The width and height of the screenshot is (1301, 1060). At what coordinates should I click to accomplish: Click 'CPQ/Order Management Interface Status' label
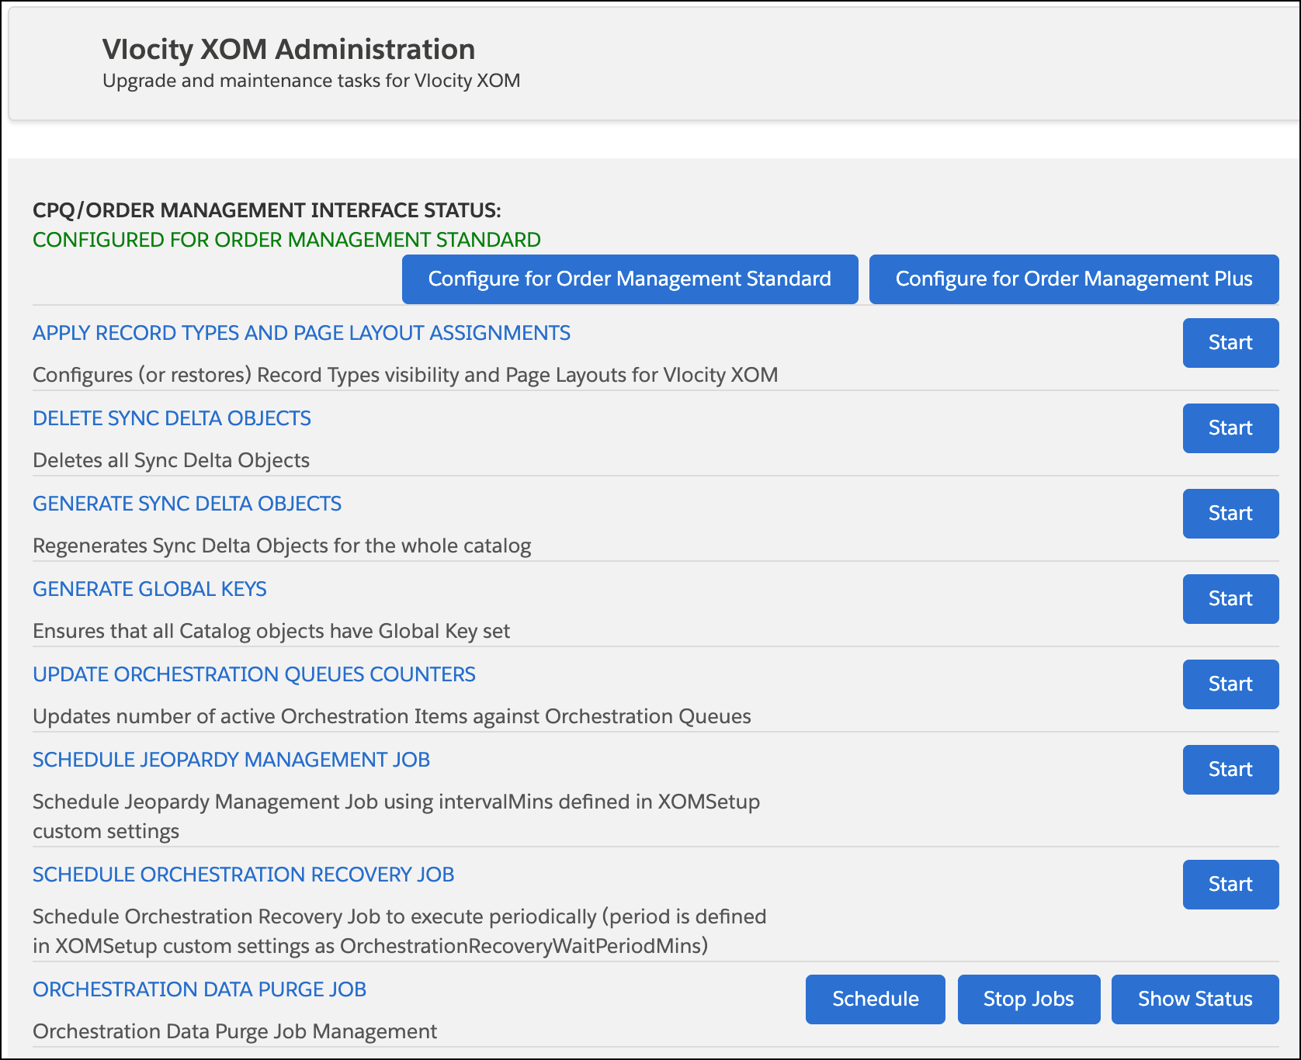click(267, 210)
